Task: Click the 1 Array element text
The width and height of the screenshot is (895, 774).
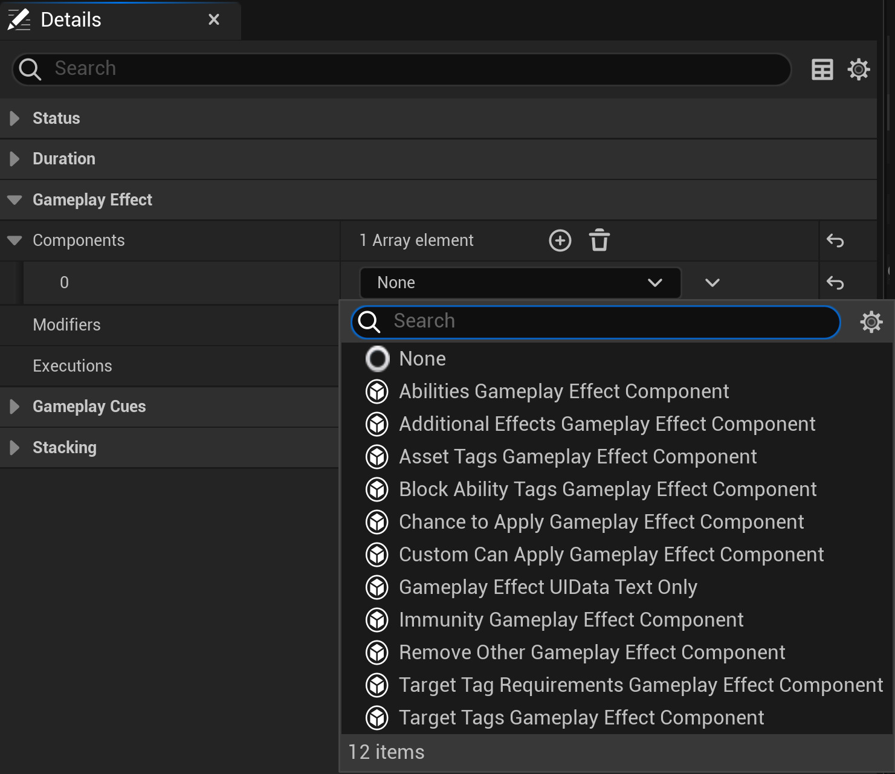Action: [416, 240]
